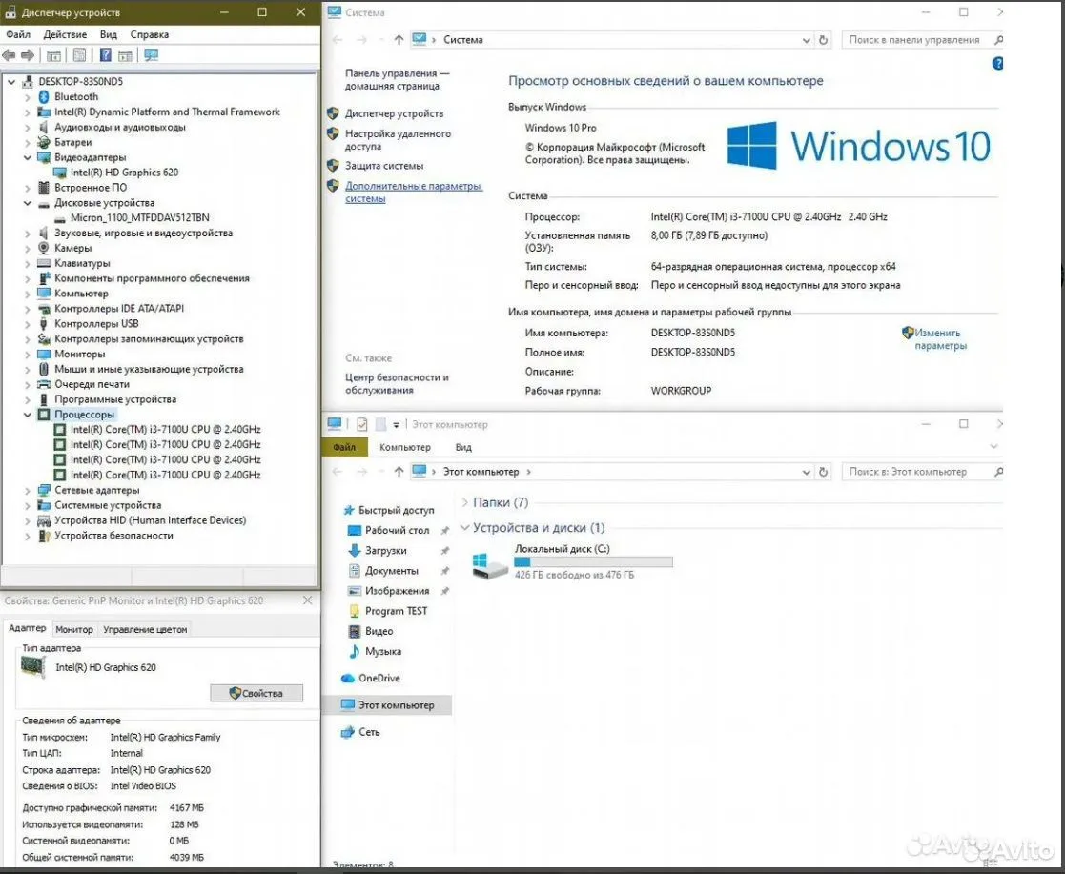Select the first i3-7100U entry under Процессоры

click(x=165, y=430)
